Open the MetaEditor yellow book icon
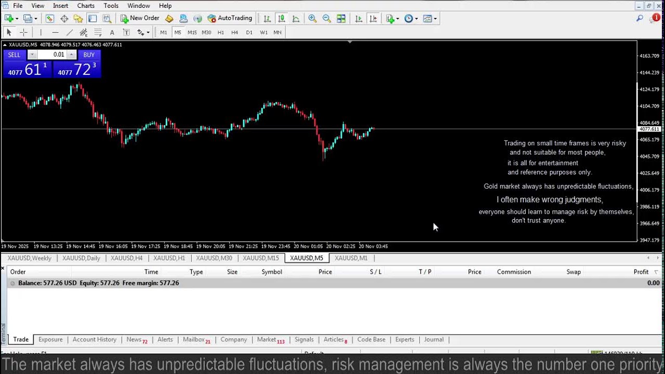Viewport: 665px width, 374px height. tap(169, 18)
